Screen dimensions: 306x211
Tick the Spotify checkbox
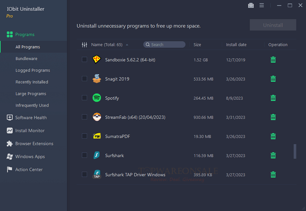(85, 98)
